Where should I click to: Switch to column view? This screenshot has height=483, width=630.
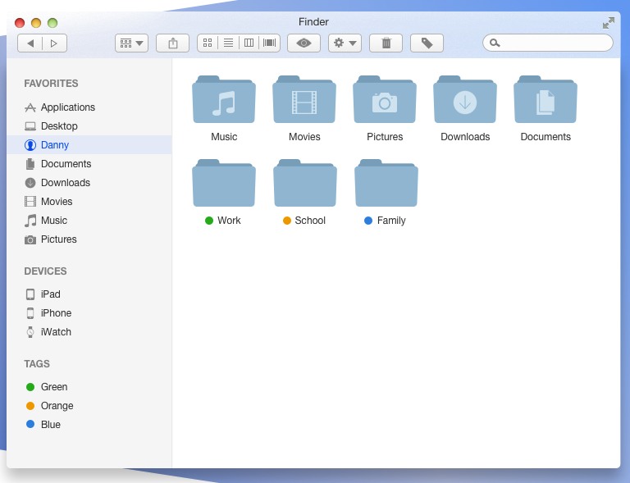point(249,43)
